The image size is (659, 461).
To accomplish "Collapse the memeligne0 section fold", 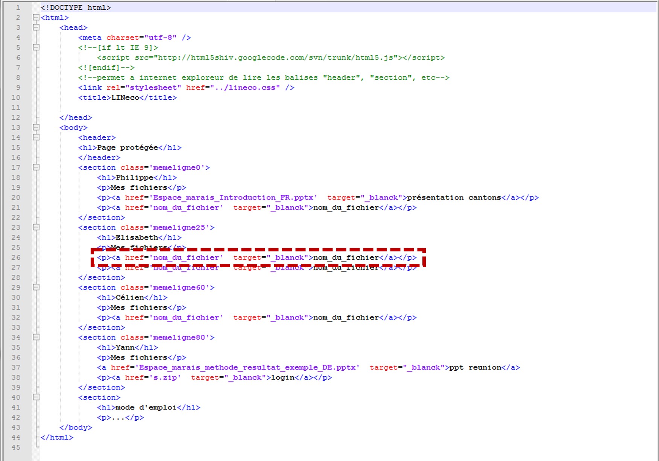I will [x=36, y=167].
